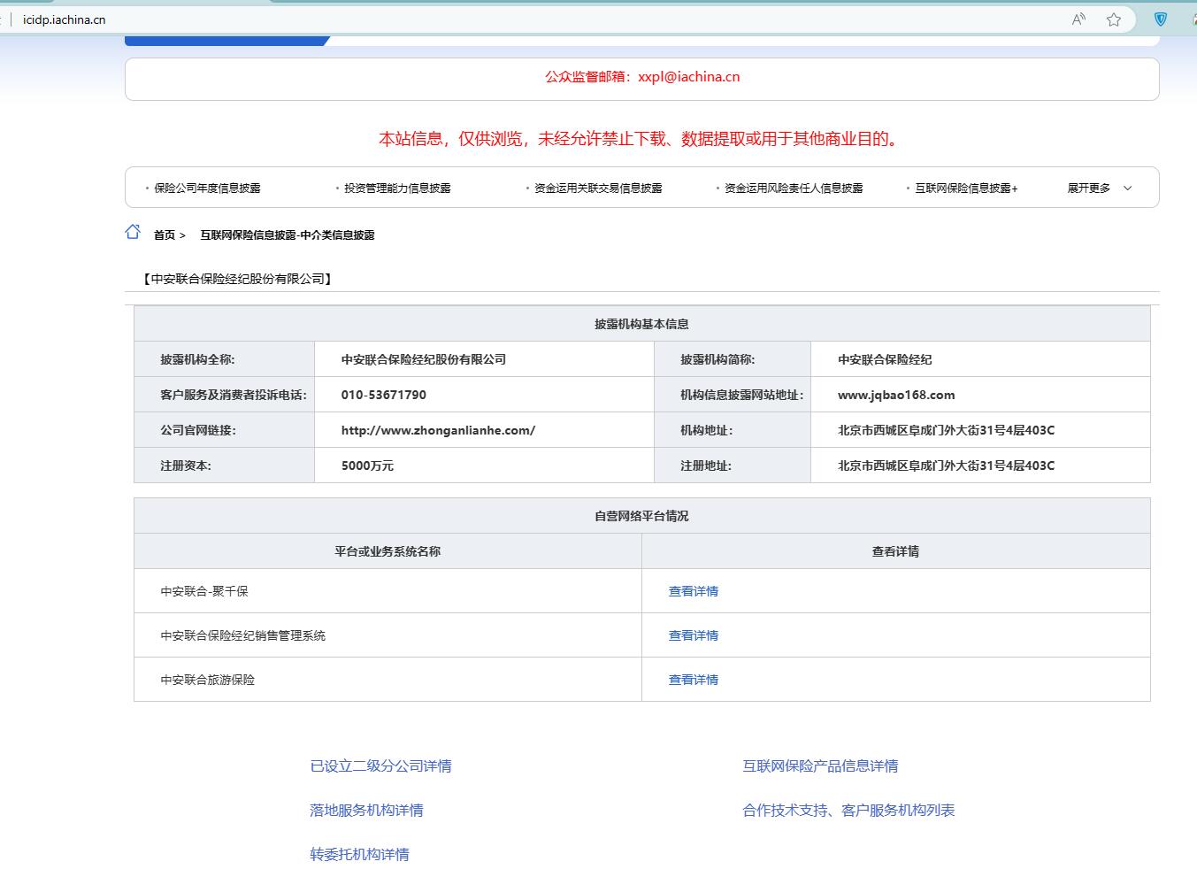Click 落地服务机构详情 link
1197x877 pixels.
pos(366,811)
